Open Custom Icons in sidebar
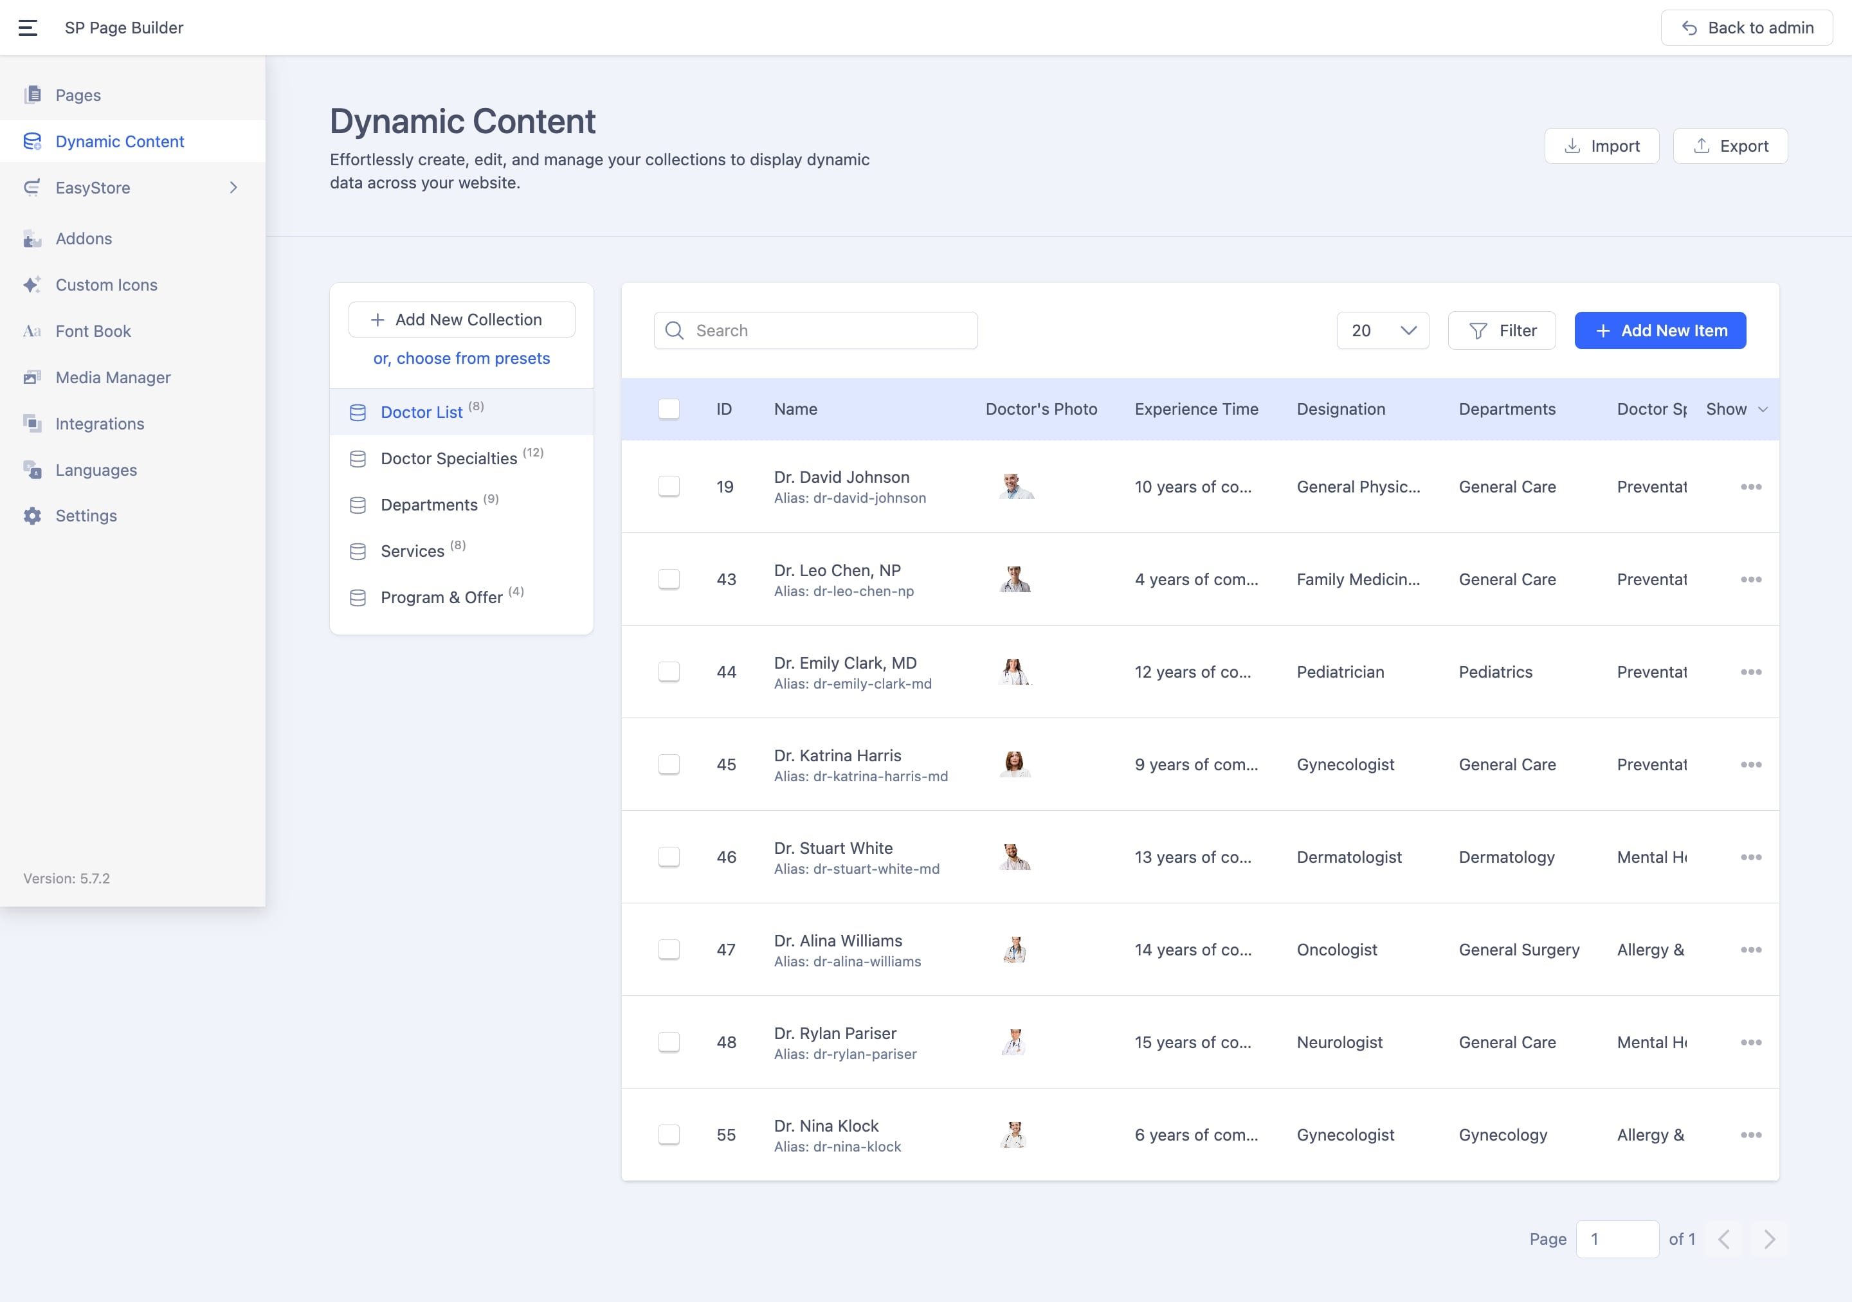Screen dimensions: 1852x1302 click(x=105, y=285)
